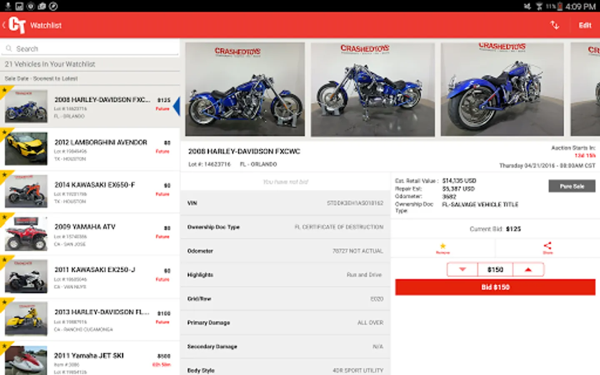The height and width of the screenshot is (375, 600).
Task: Select 2013 Harley-Davidson FL watchlist row
Action: [90, 320]
